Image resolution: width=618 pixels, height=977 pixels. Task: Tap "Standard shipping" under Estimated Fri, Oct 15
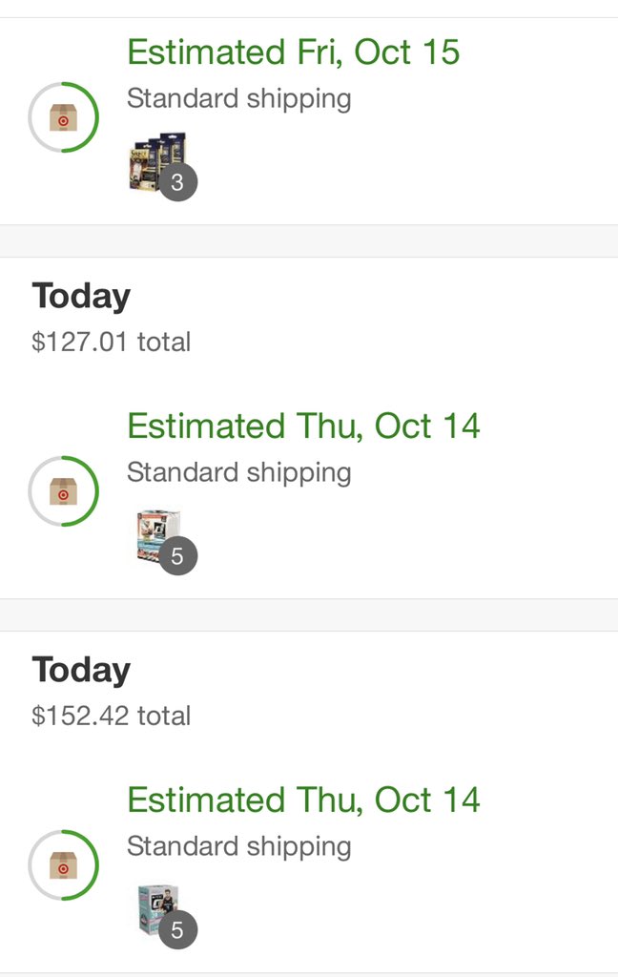tap(238, 98)
